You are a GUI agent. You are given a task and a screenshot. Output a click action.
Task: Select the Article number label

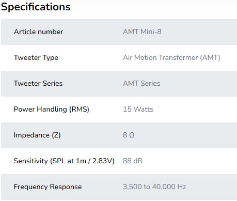coord(38,32)
